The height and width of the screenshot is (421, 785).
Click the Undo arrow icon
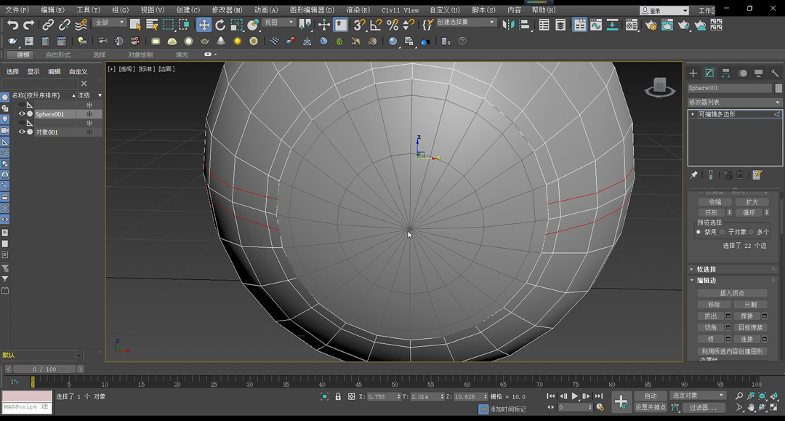click(x=12, y=25)
